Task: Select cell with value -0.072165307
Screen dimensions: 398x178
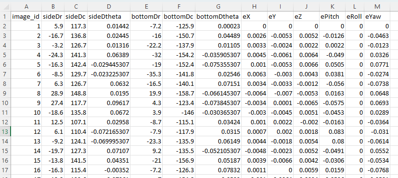Action: tap(109, 131)
